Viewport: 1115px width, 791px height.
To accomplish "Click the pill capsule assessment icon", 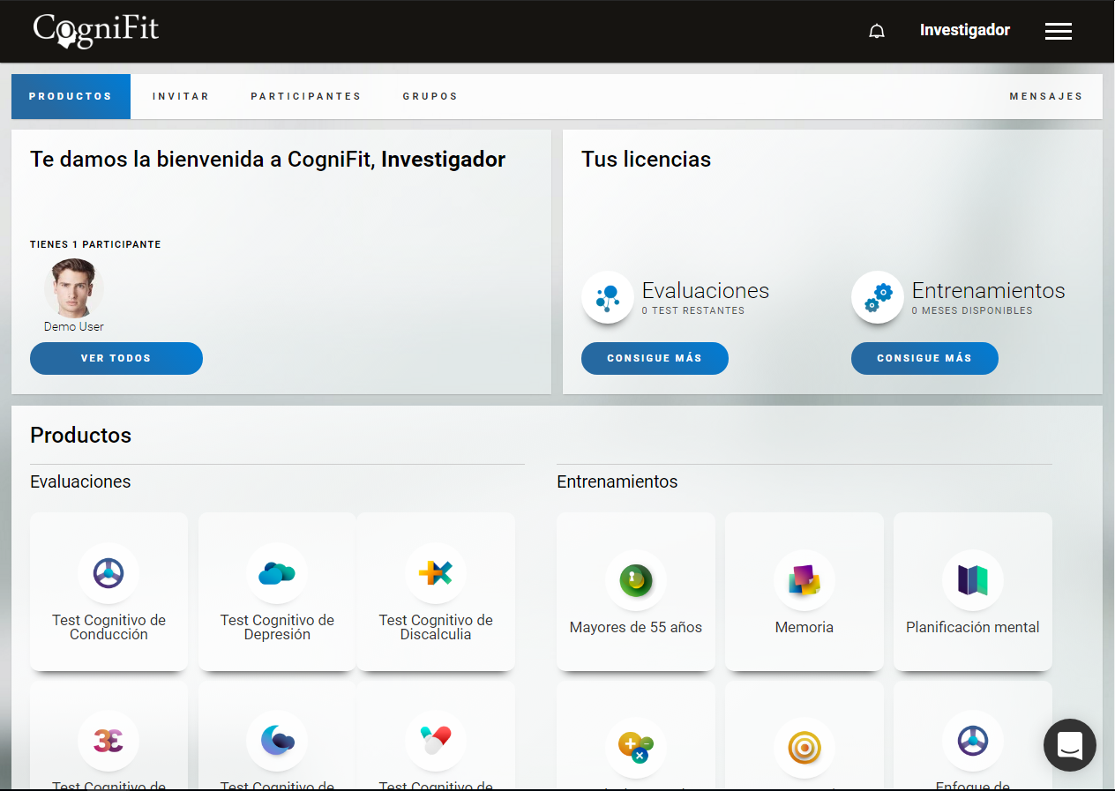I will 436,741.
